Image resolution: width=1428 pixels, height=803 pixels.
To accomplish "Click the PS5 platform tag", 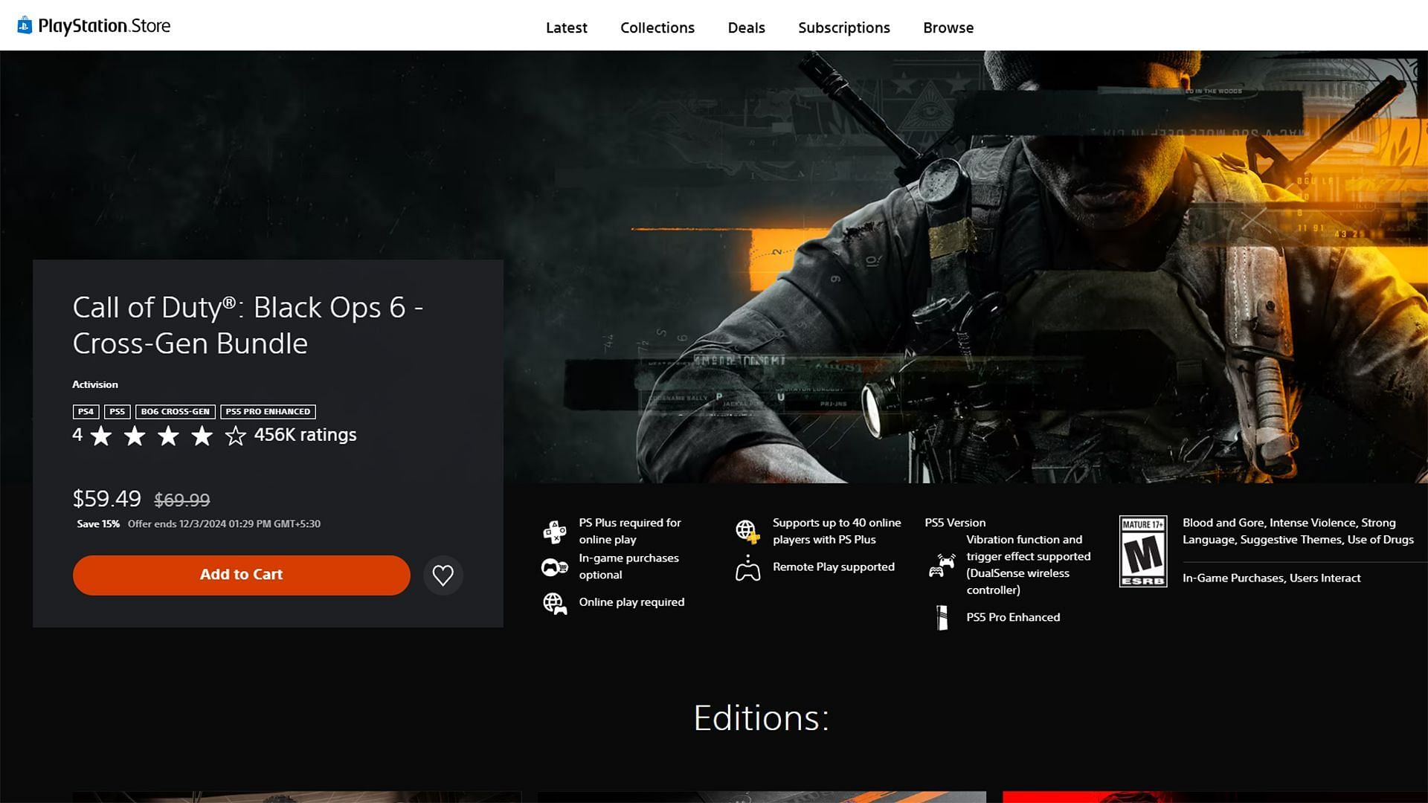I will click(x=118, y=412).
